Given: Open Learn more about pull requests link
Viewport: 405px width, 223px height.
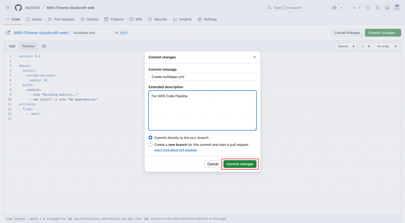Looking at the screenshot, I should coord(175,150).
